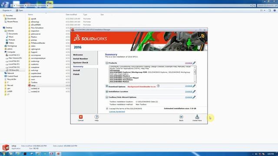The height and width of the screenshot is (156, 278).
Task: Click pencil icon beside Toolbox/Hole Wizard CHANGE
Action: [194, 97]
